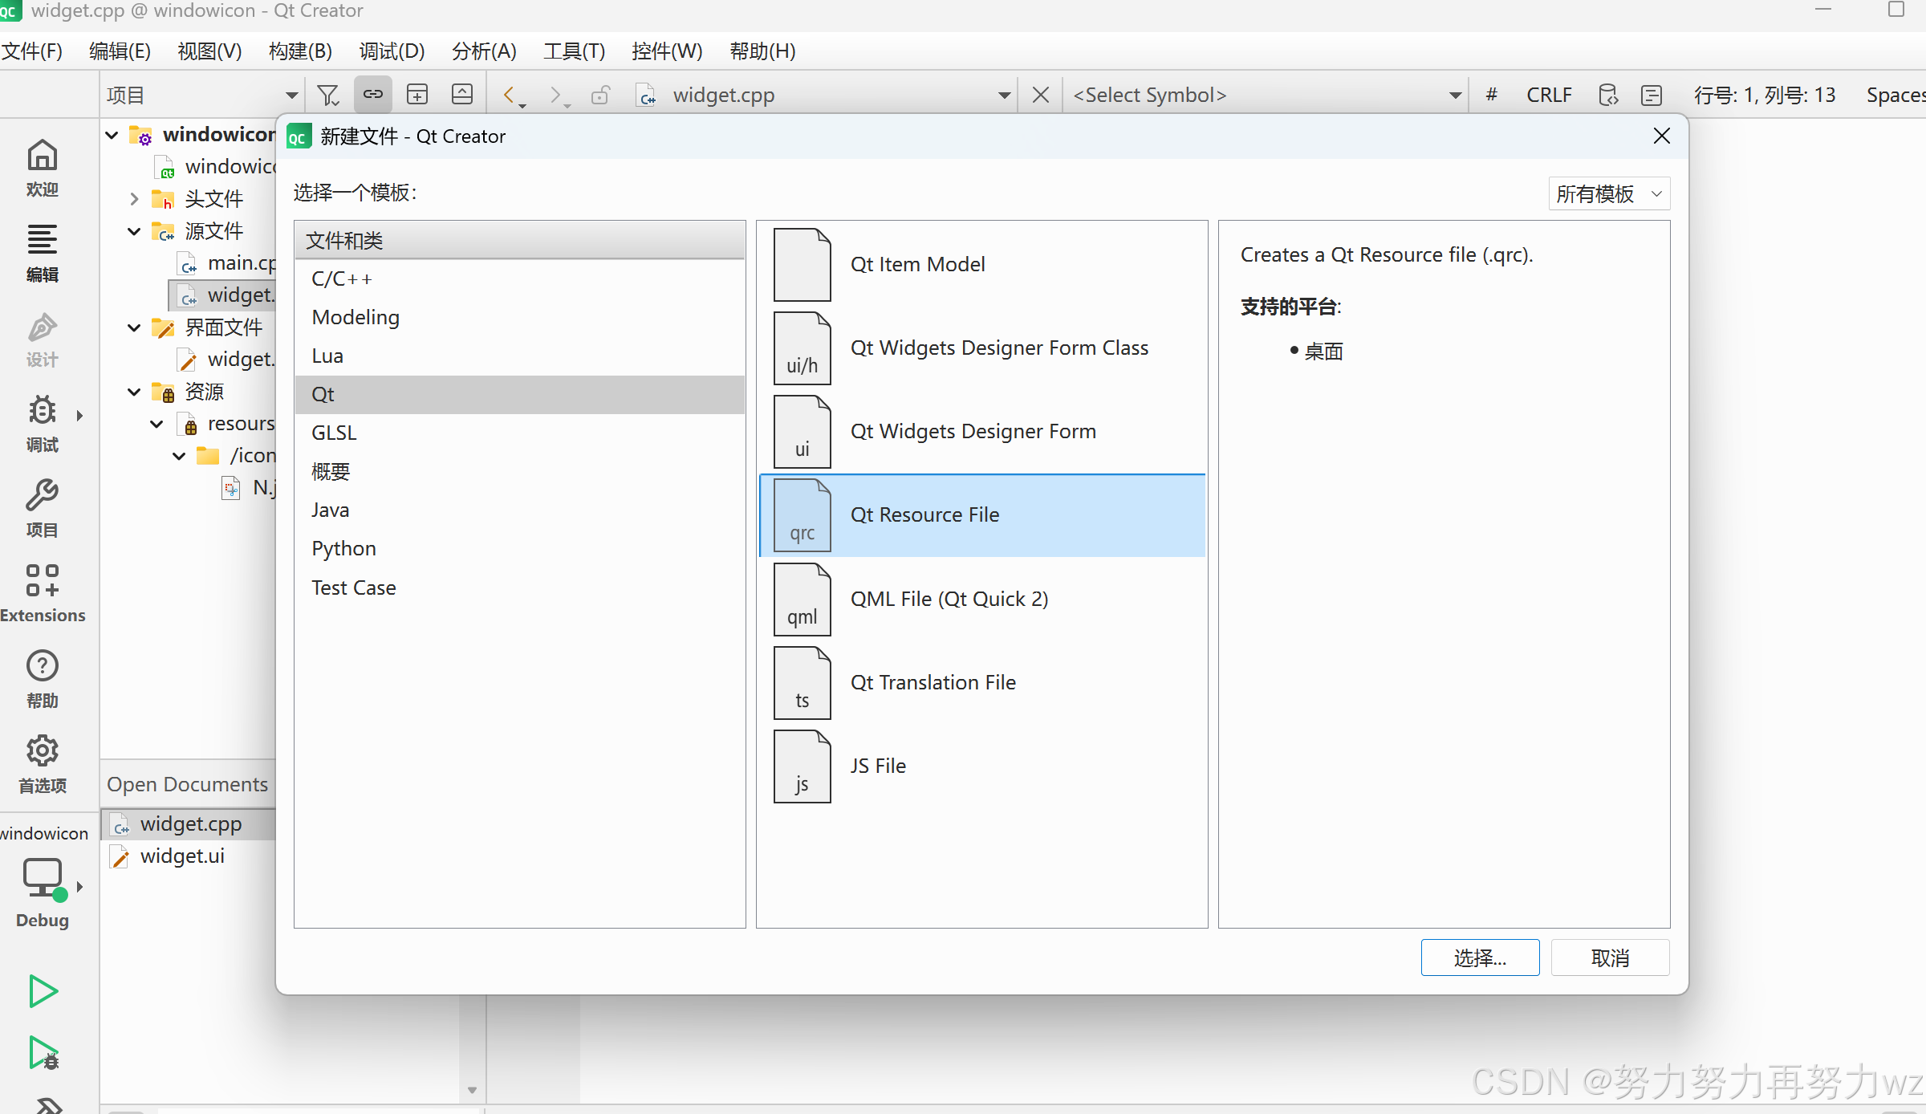
Task: Expand the 头文件 folder
Action: 135,199
